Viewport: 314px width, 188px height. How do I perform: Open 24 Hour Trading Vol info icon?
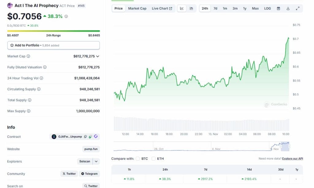tap(41, 78)
